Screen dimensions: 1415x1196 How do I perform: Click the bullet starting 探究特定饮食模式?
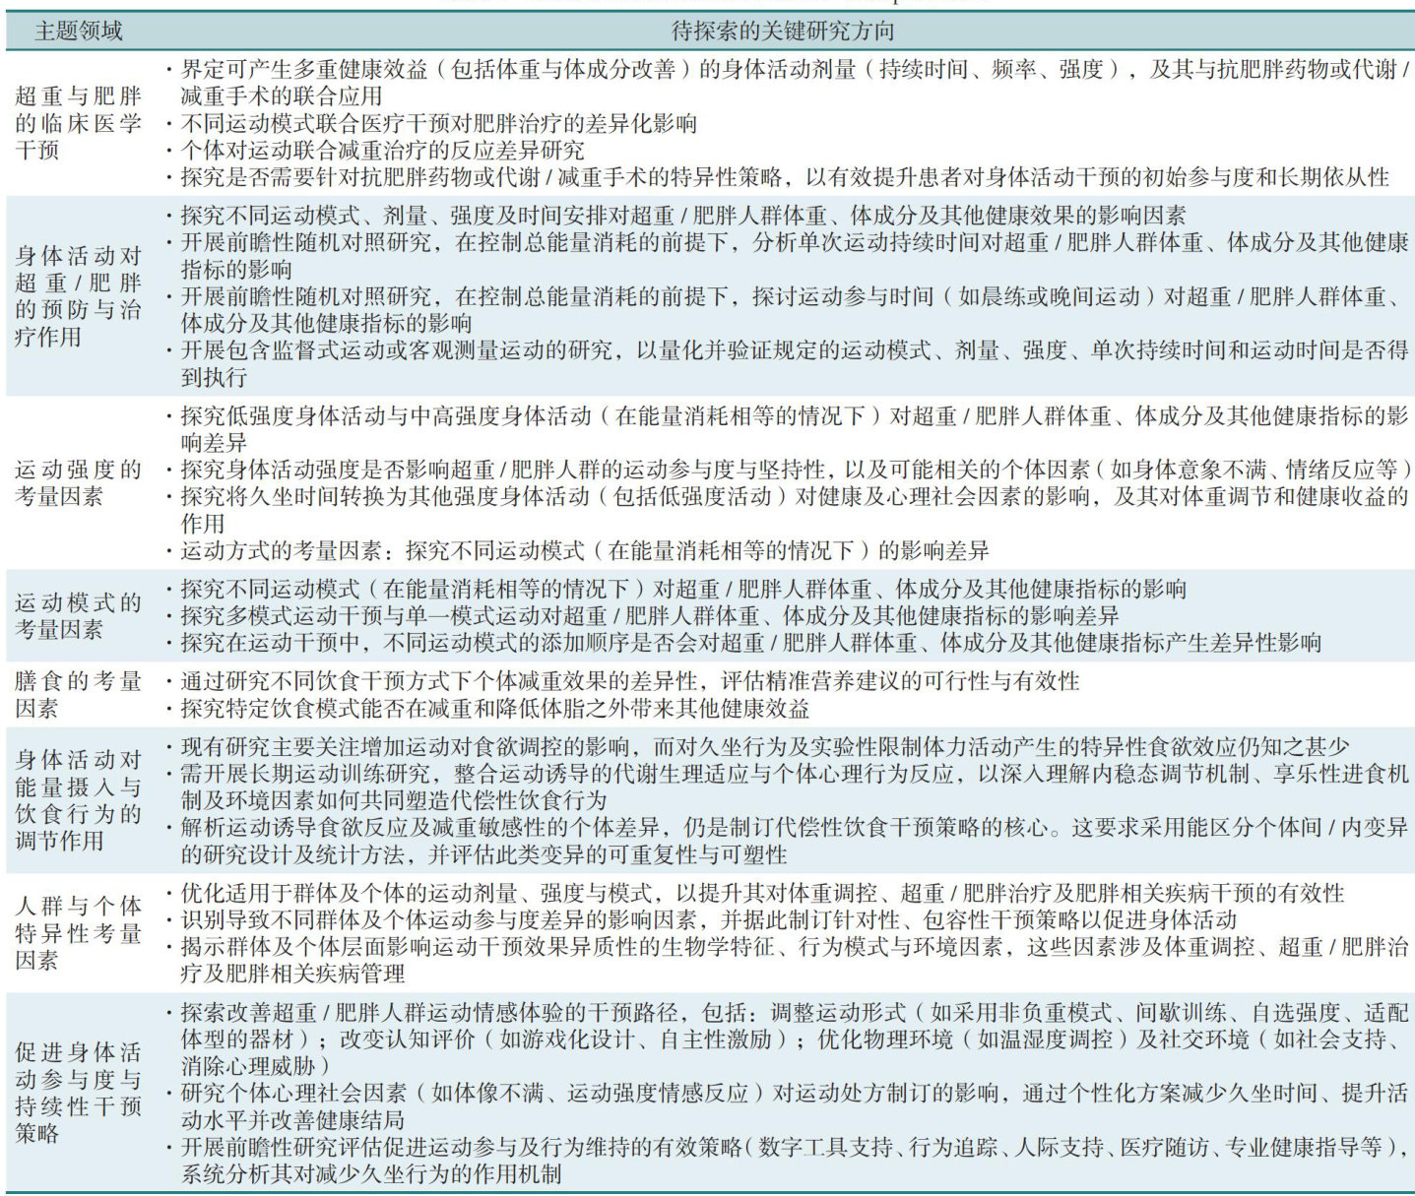[494, 709]
